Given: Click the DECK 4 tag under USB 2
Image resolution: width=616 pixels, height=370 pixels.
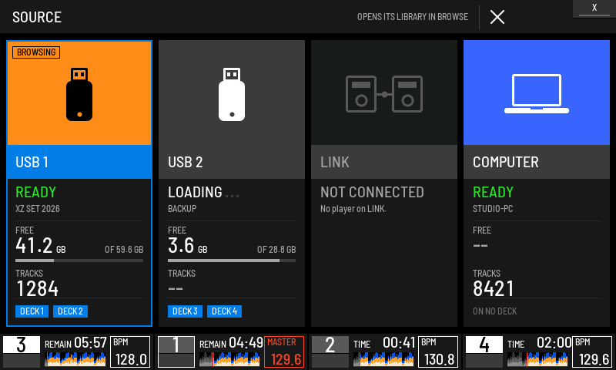Looking at the screenshot, I should click(x=224, y=311).
